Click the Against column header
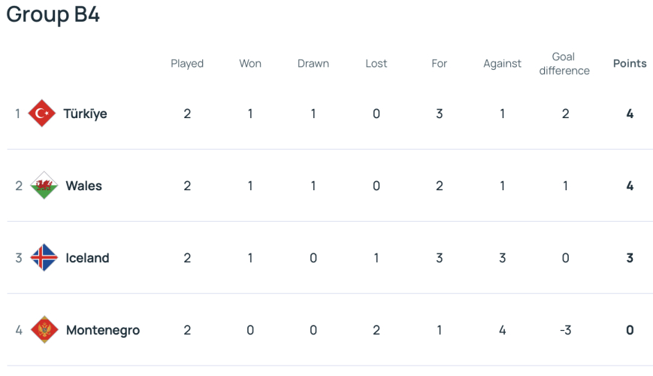This screenshot has height=376, width=653. pos(502,64)
